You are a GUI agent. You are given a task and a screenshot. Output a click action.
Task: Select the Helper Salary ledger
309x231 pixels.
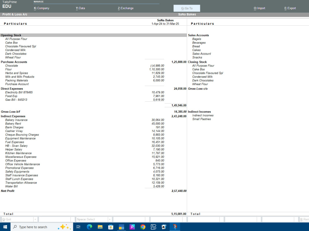click(x=14, y=149)
